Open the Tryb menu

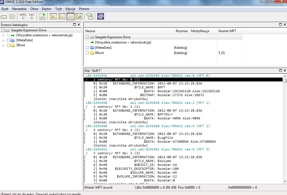pos(59,9)
